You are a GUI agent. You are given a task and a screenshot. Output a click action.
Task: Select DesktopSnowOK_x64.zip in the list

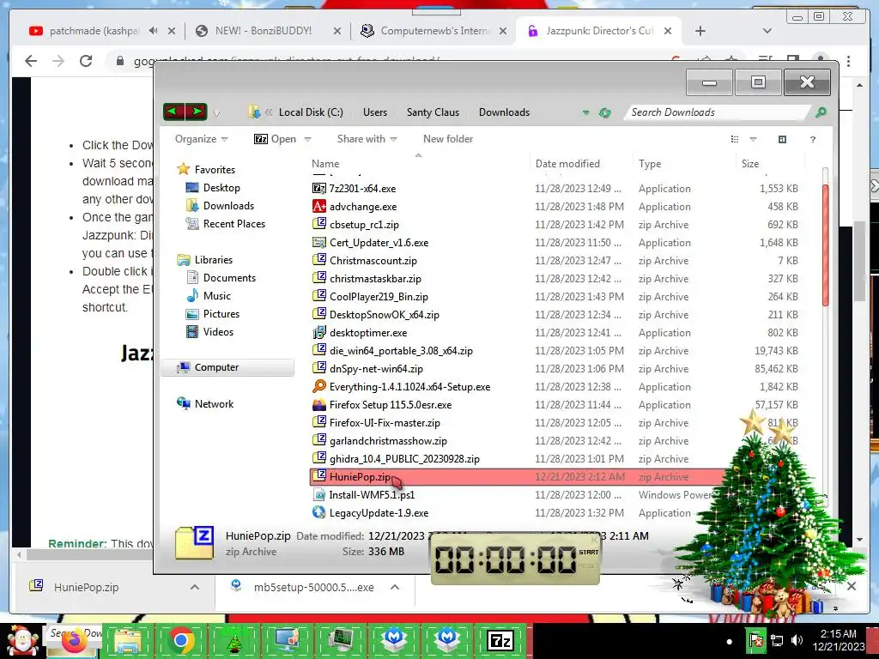384,314
